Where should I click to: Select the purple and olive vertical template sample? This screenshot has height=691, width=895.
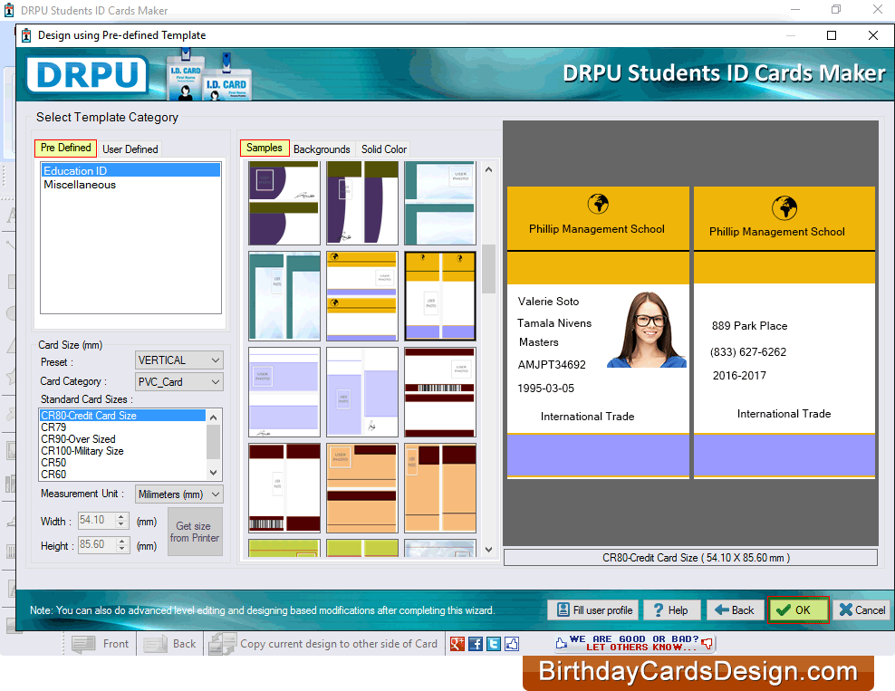pos(361,203)
